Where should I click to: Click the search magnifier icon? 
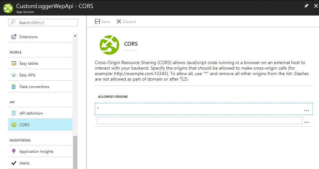[13, 22]
